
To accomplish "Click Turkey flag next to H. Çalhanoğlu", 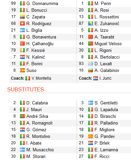I will click(22, 44).
